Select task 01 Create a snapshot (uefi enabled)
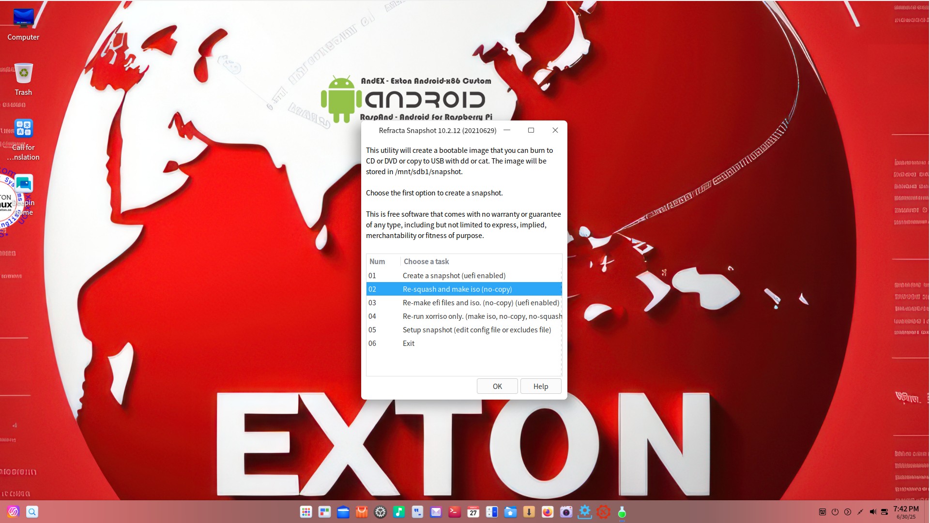The width and height of the screenshot is (930, 523). [464, 275]
